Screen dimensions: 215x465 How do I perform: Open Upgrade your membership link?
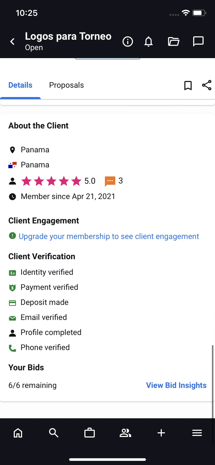(109, 236)
